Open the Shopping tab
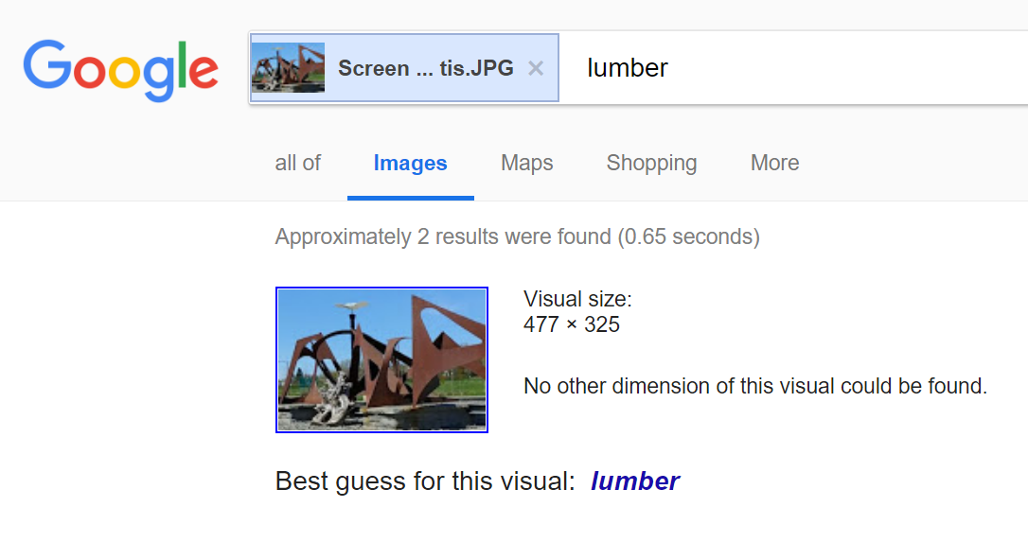This screenshot has height=542, width=1028. [651, 163]
